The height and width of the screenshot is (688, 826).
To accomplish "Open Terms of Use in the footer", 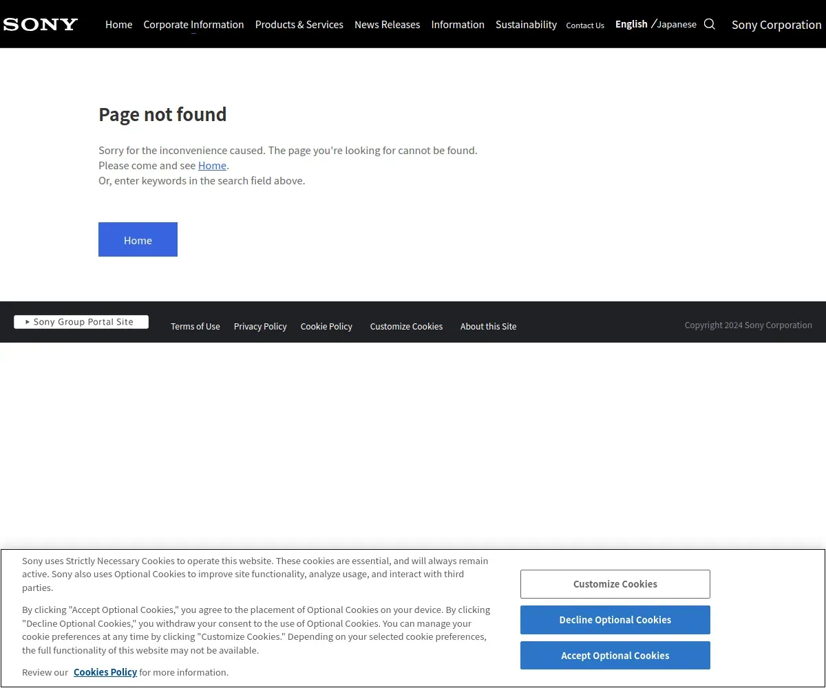I will point(195,326).
